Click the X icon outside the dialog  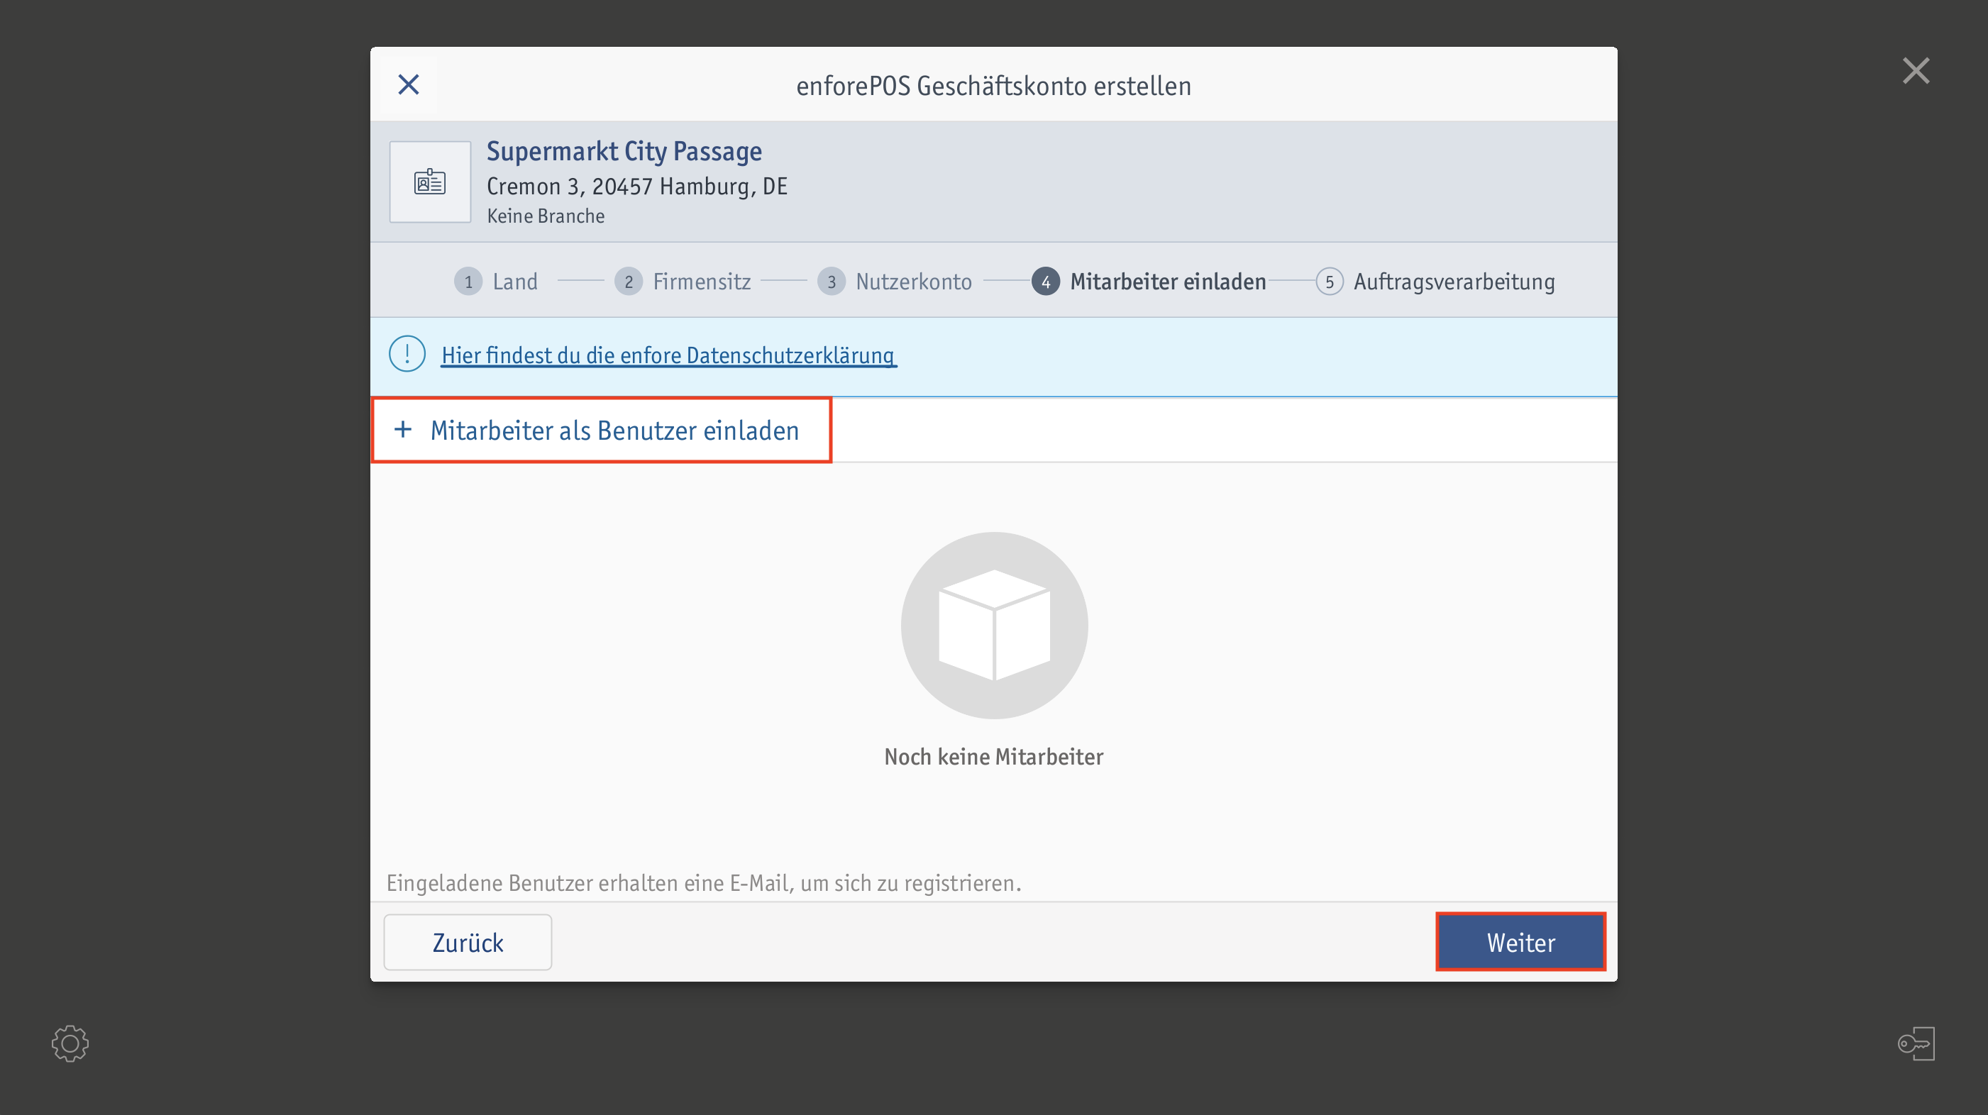(x=1916, y=71)
